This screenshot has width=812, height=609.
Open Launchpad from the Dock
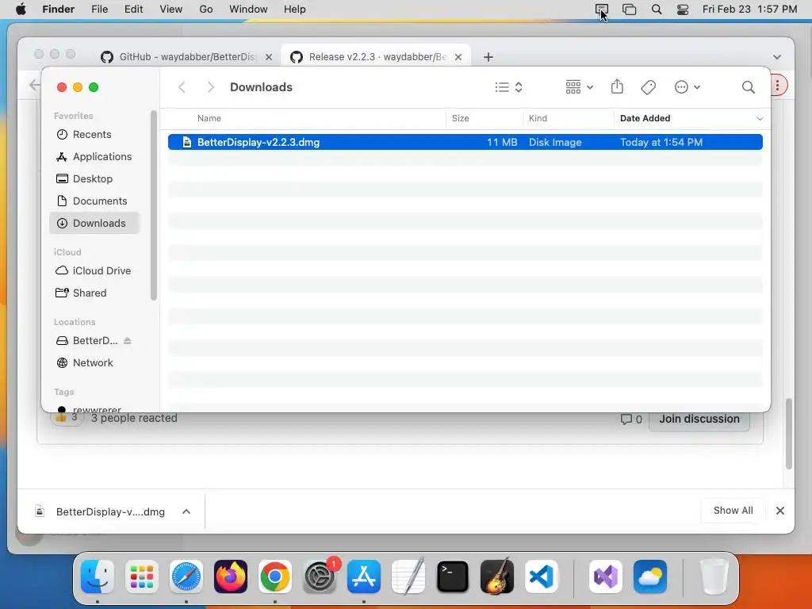click(x=142, y=576)
